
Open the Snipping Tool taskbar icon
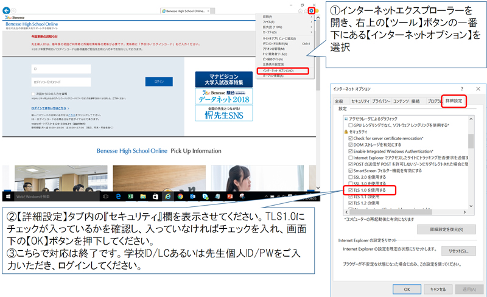tap(242, 197)
